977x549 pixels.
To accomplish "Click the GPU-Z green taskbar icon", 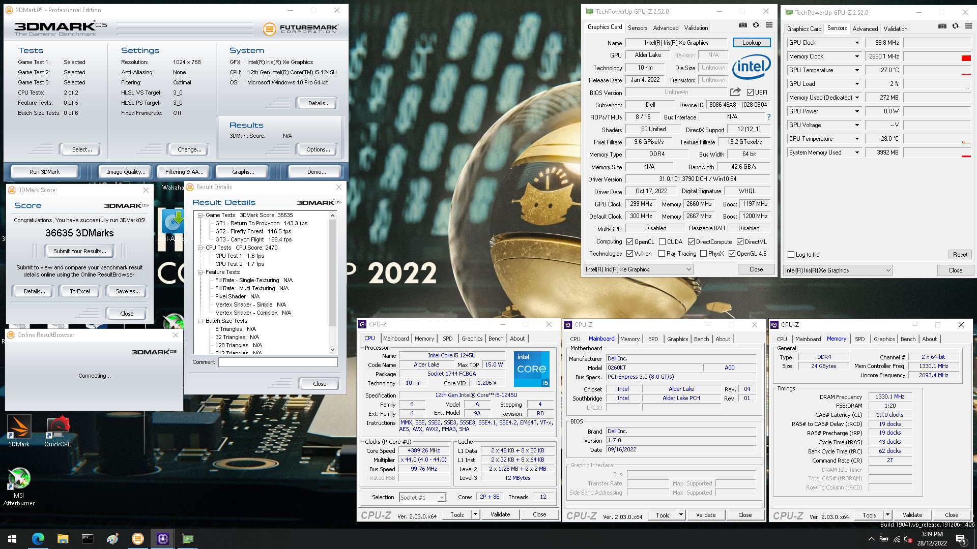I will tap(187, 539).
